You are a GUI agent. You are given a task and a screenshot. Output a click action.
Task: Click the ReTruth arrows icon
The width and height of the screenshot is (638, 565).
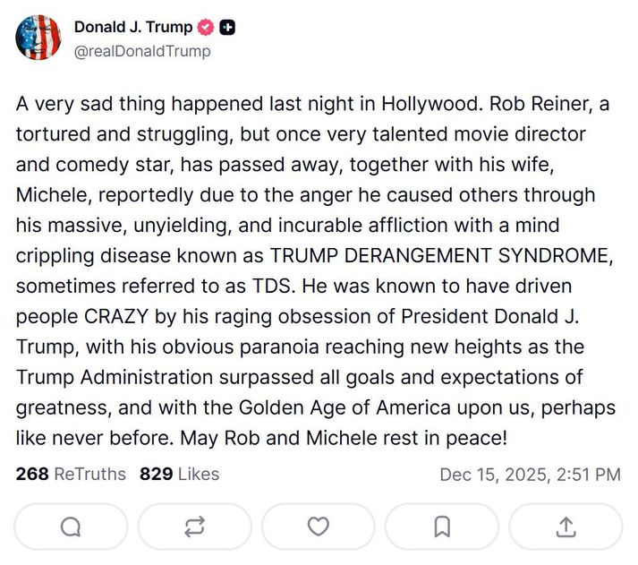(194, 527)
